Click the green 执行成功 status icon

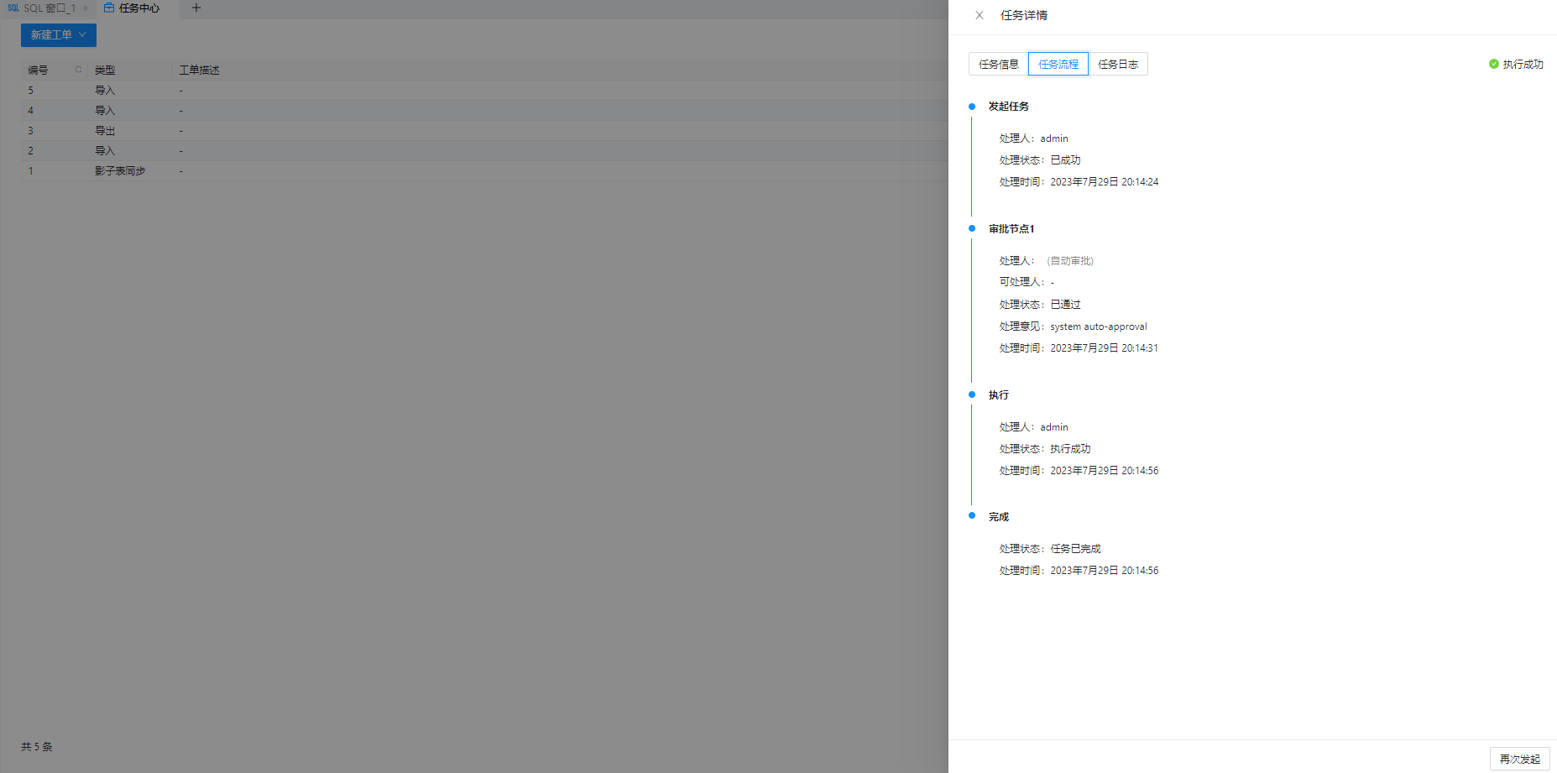(1494, 64)
